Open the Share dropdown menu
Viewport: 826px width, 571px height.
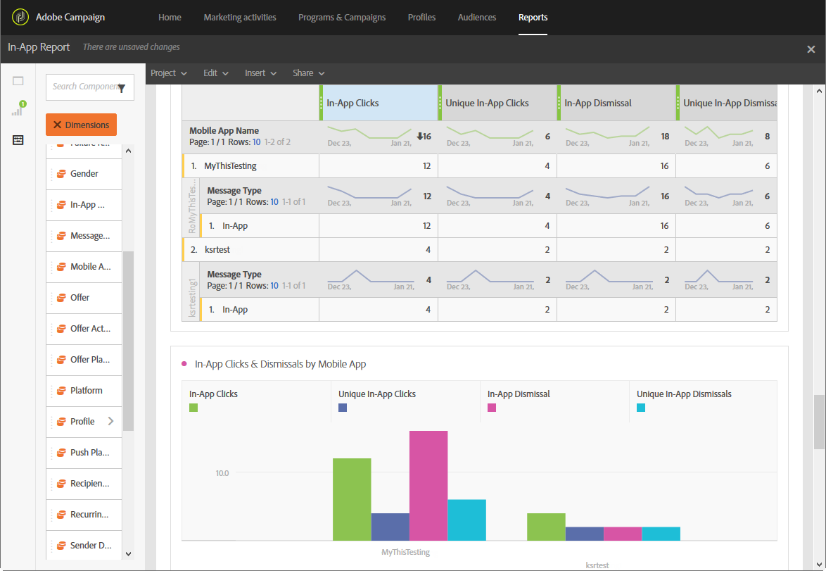308,73
